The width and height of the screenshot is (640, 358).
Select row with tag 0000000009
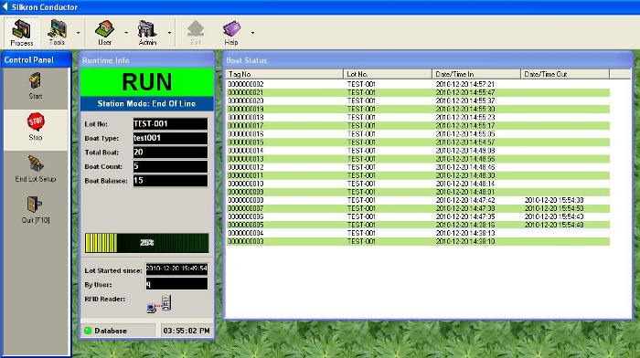418,192
